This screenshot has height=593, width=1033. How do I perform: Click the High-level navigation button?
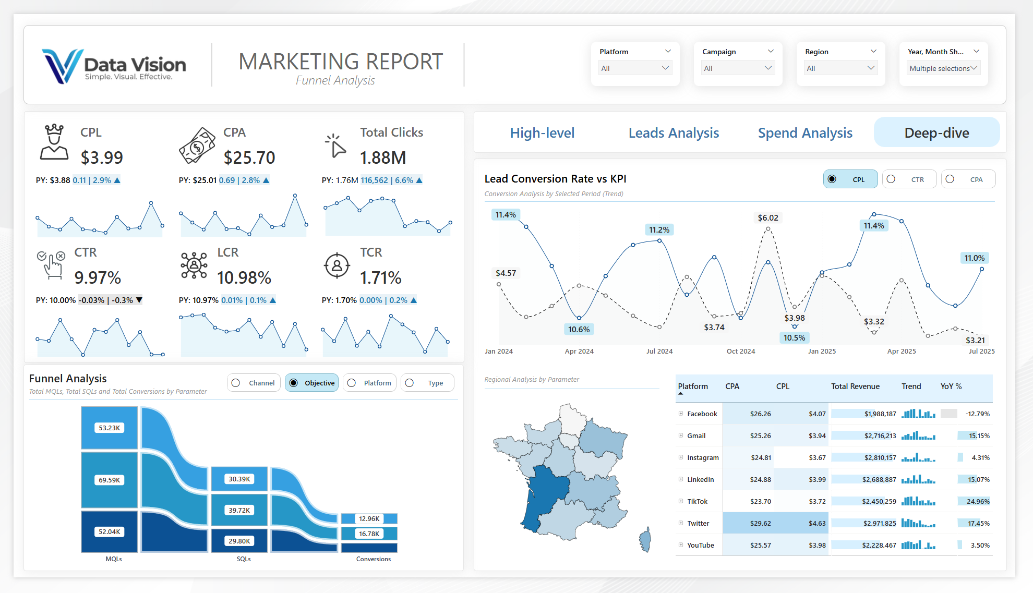pos(542,133)
